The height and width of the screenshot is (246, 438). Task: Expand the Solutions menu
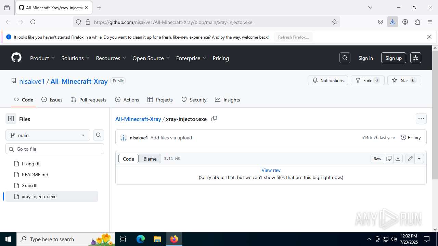(75, 58)
